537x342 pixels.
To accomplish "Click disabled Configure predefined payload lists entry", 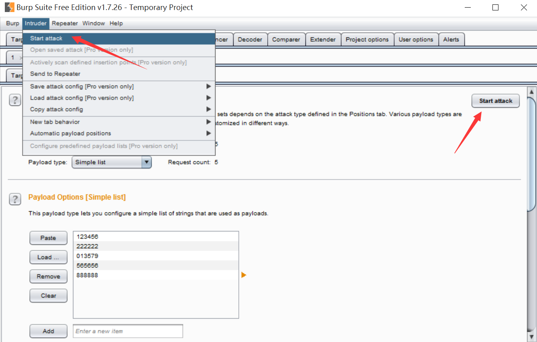I will (x=119, y=146).
